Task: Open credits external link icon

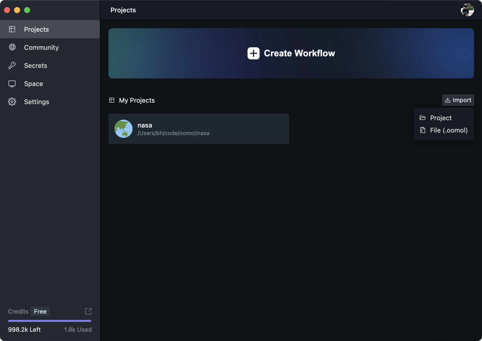Action: (88, 311)
